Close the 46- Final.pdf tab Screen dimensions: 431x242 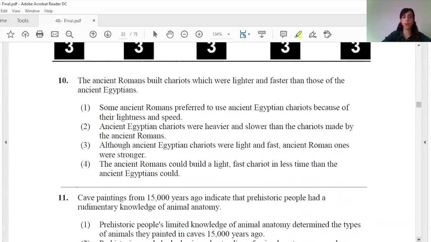pyautogui.click(x=94, y=21)
